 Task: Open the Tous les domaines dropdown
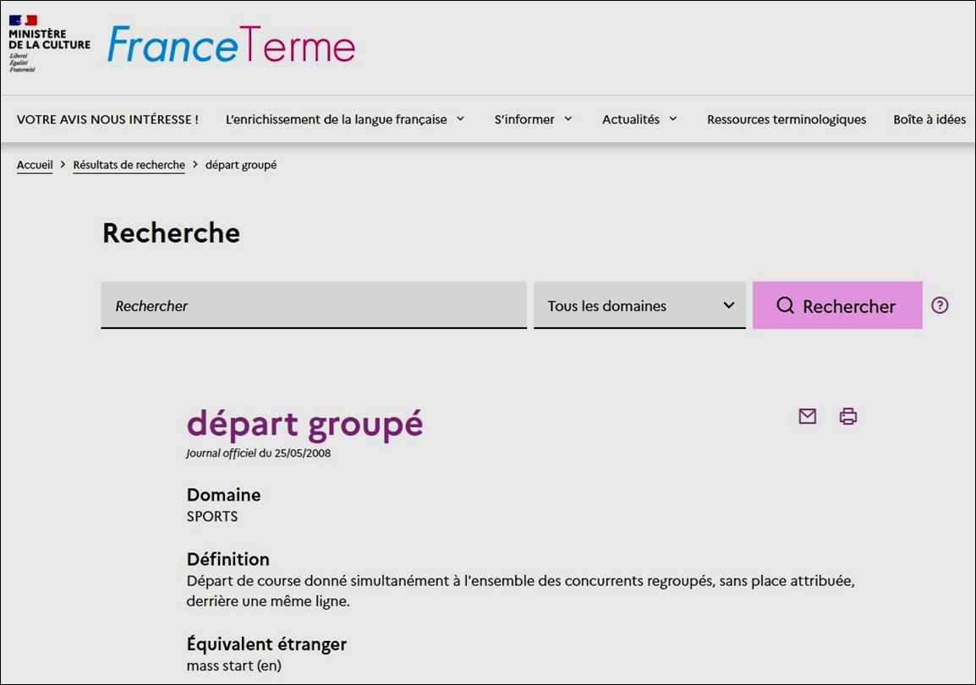(639, 305)
